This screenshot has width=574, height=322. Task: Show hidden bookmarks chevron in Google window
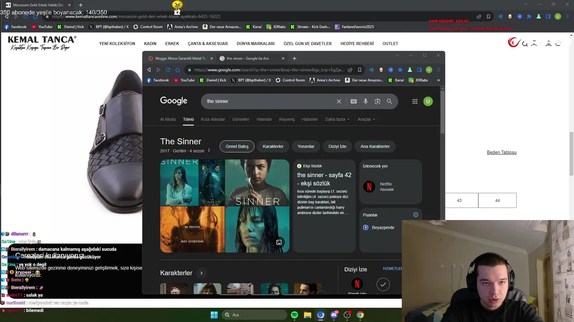(x=438, y=80)
